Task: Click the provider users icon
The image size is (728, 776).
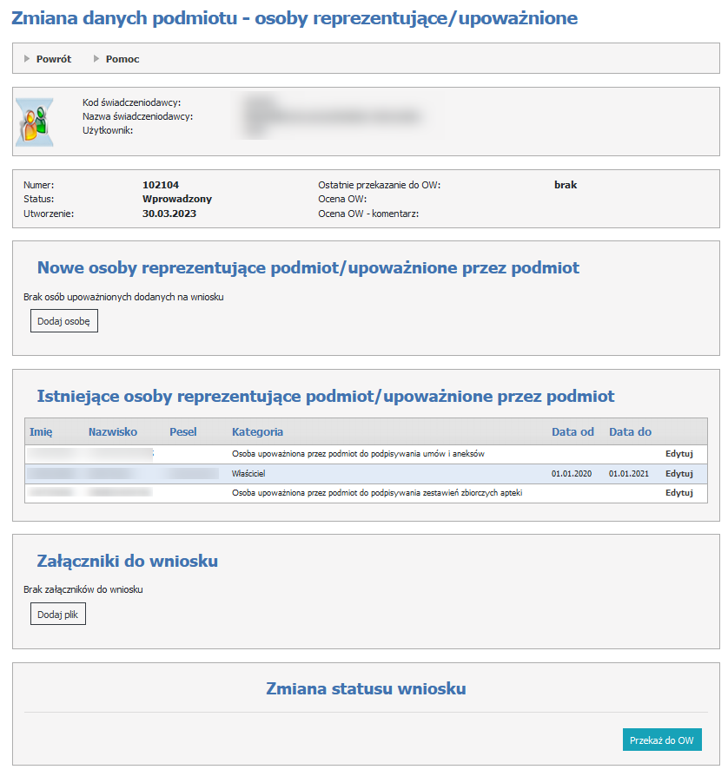Action: [x=35, y=121]
